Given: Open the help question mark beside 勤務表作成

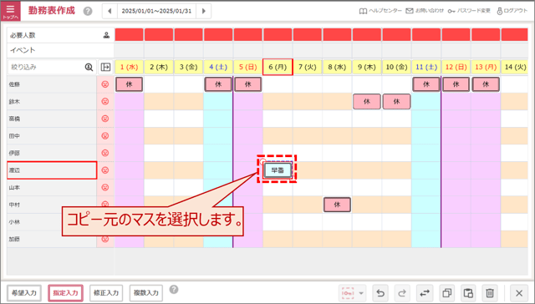Looking at the screenshot, I should click(88, 11).
